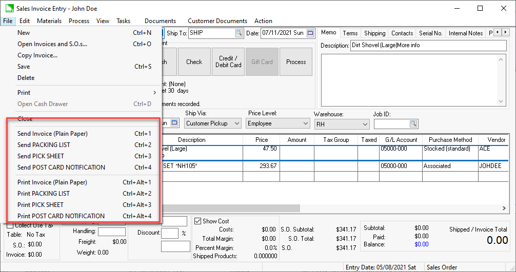Open the invoice Date calendar picker icon
Screen dimensions: 516x272
pos(310,33)
